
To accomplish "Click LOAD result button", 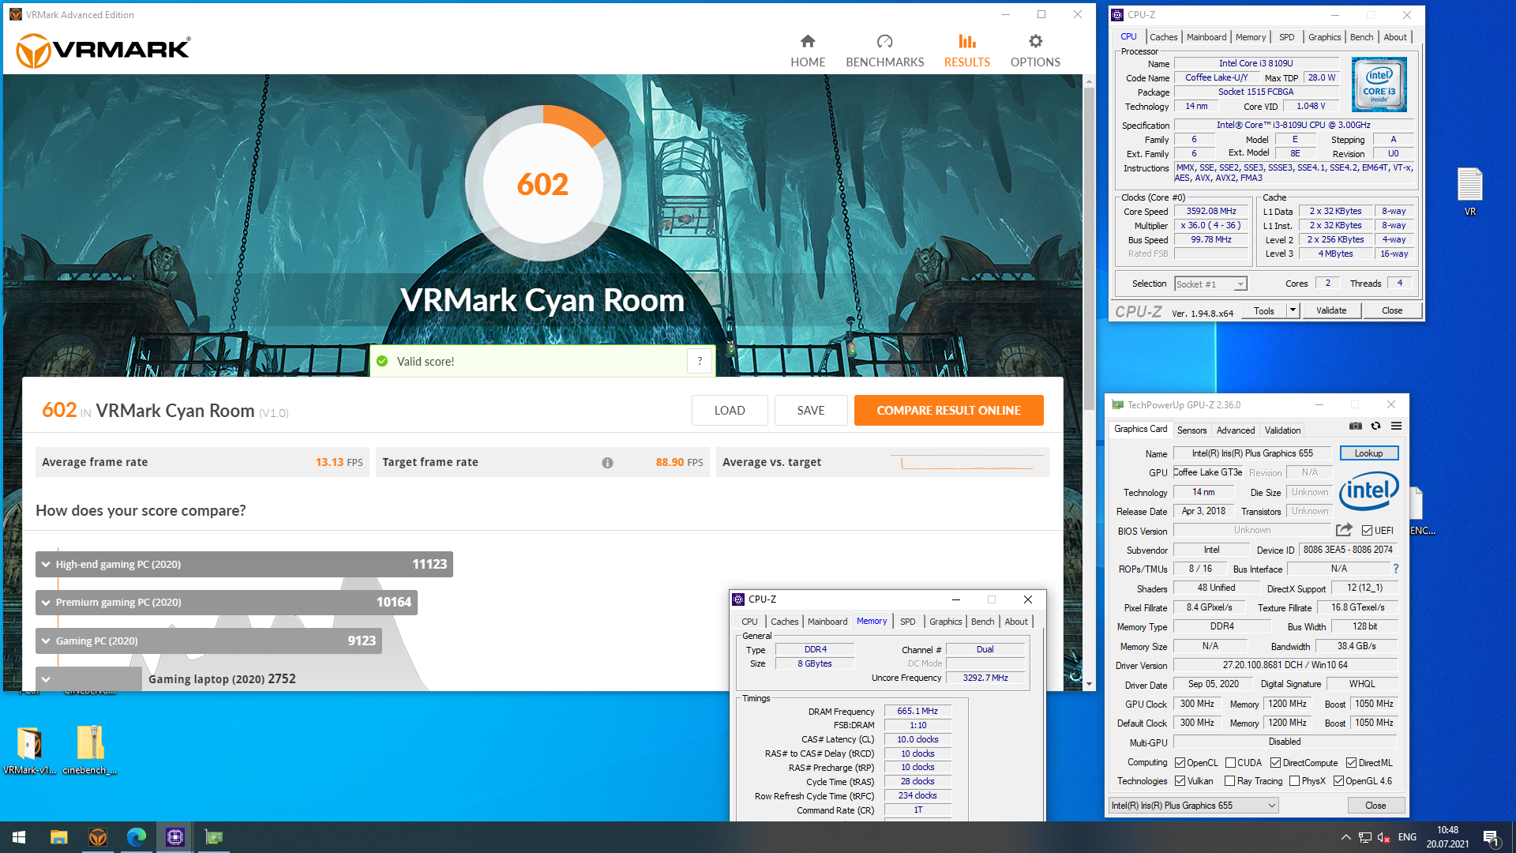I will coord(730,411).
